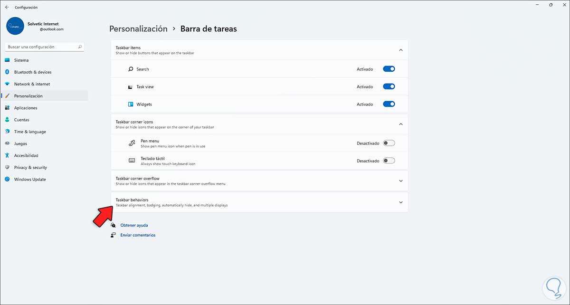Go to Network & internet settings
This screenshot has height=305, width=570.
click(32, 84)
